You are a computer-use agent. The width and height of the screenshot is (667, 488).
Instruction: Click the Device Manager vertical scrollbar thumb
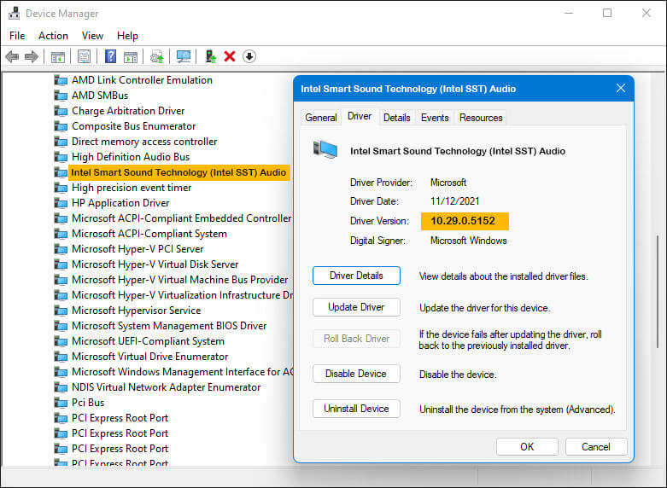click(x=658, y=291)
